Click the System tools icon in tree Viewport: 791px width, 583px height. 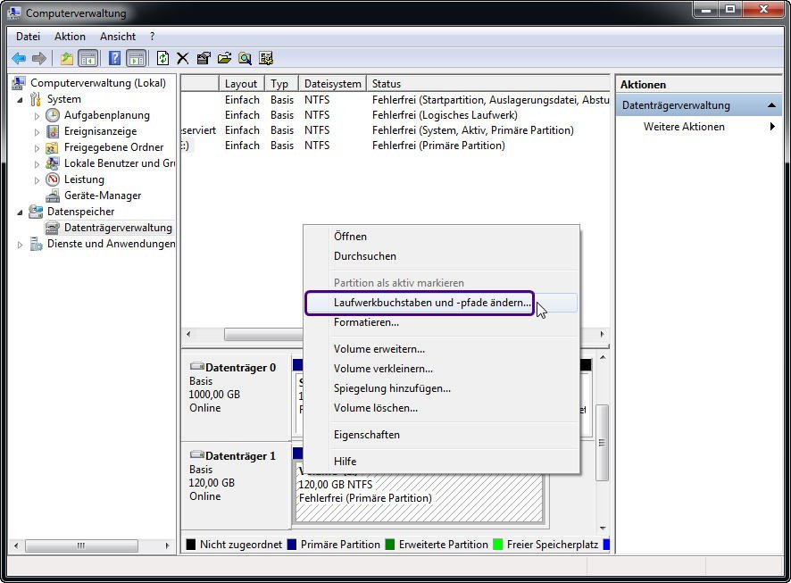coord(36,99)
